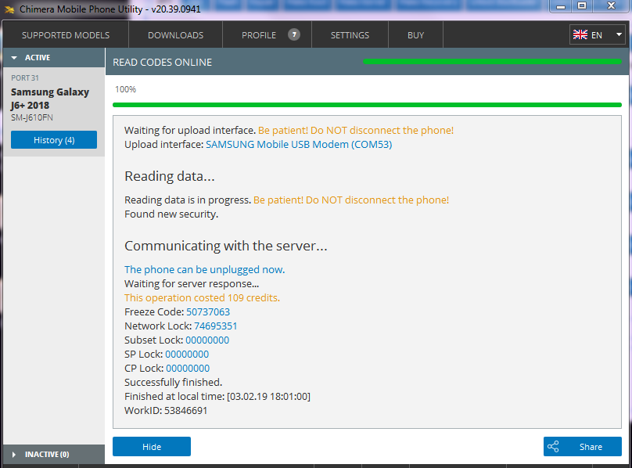The image size is (632, 468).
Task: Minimize the Chimera window
Action: click(x=561, y=6)
